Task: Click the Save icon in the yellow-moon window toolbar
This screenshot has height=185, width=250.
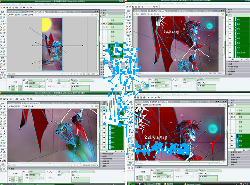Action: tap(7, 7)
